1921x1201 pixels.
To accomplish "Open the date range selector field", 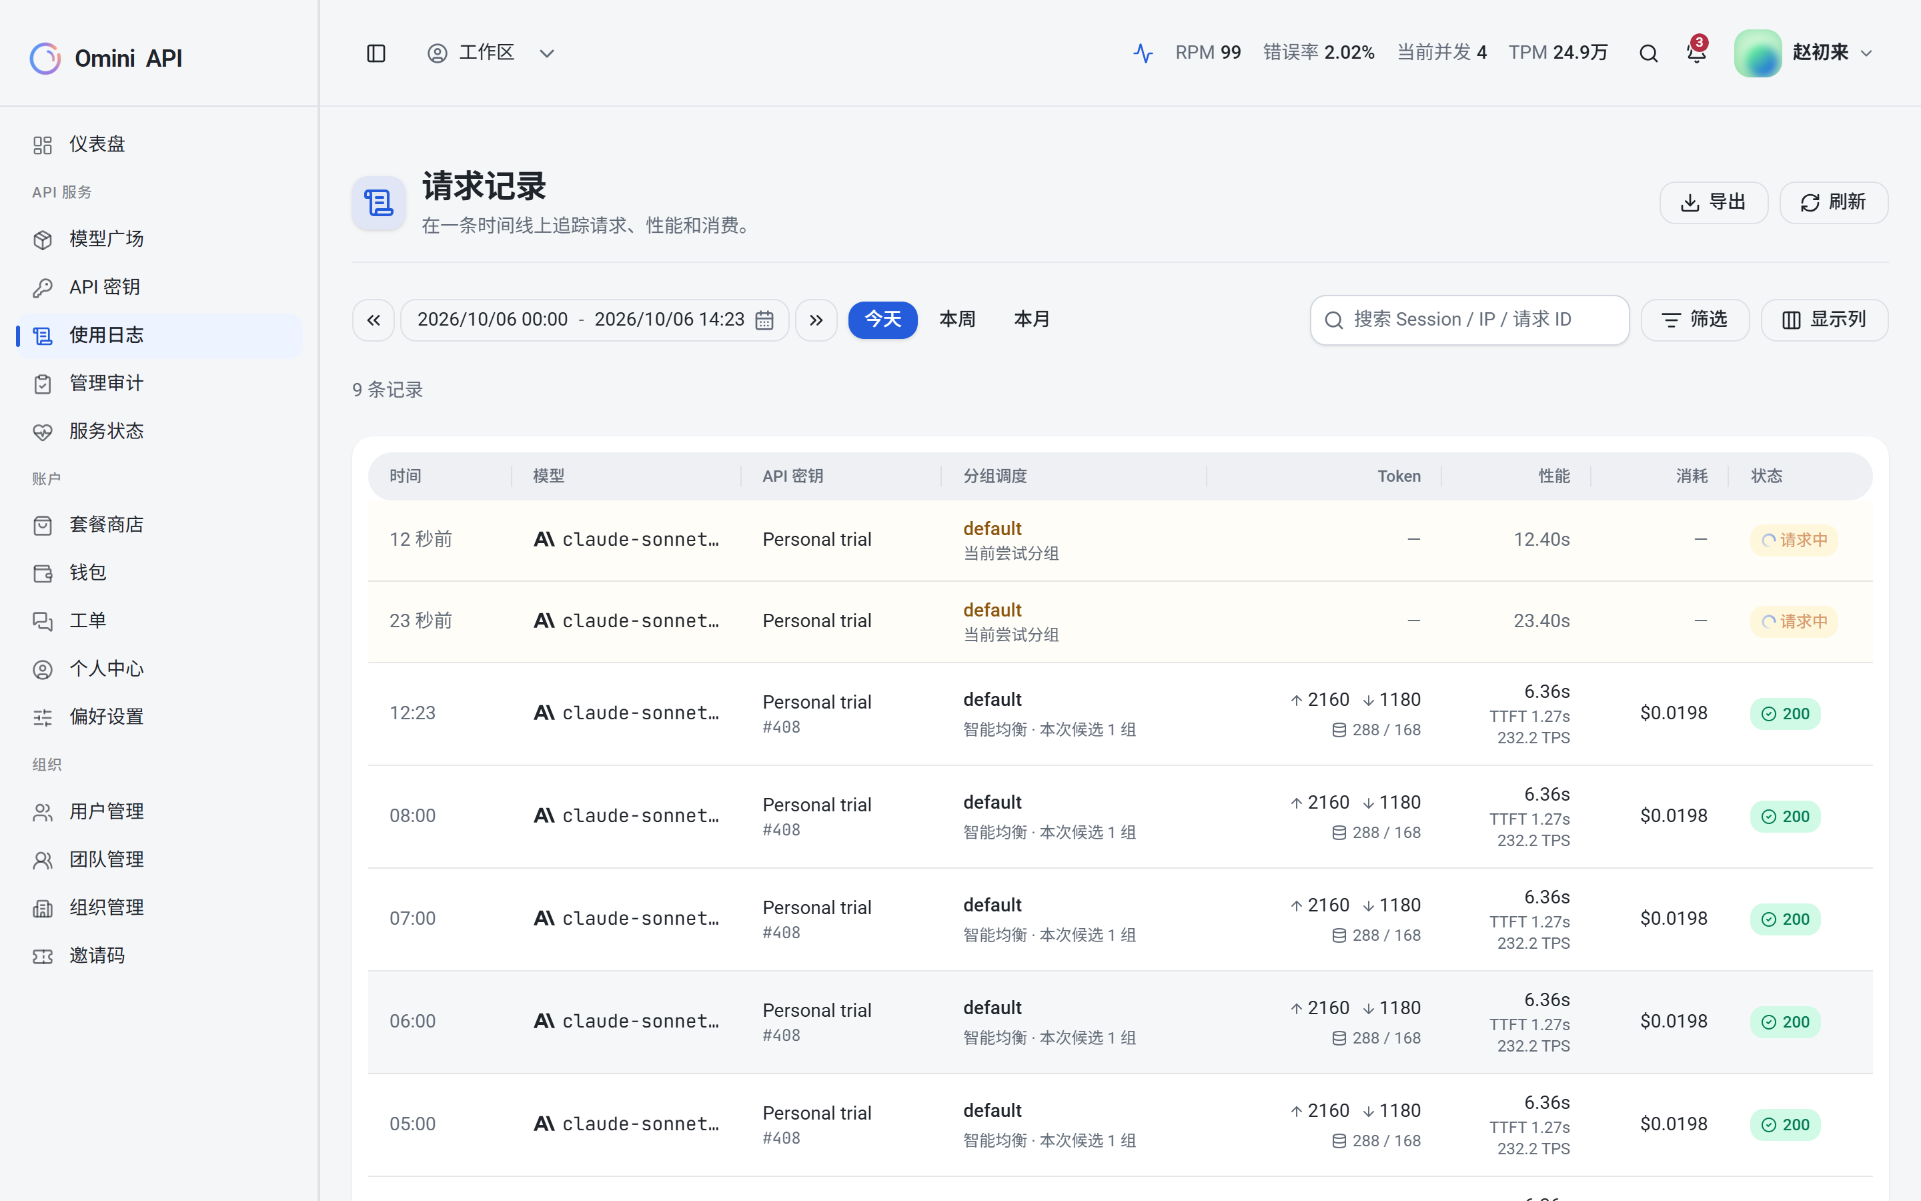I will [594, 320].
